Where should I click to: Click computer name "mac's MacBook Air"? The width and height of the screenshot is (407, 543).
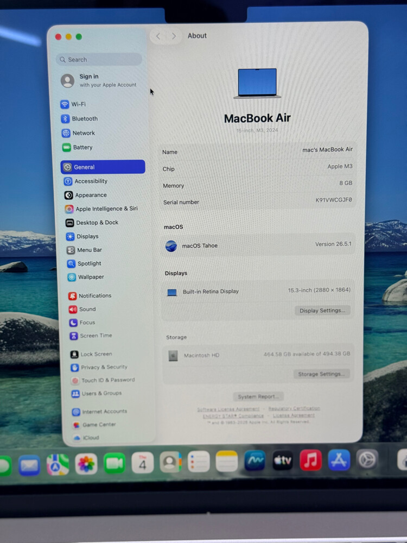(327, 150)
